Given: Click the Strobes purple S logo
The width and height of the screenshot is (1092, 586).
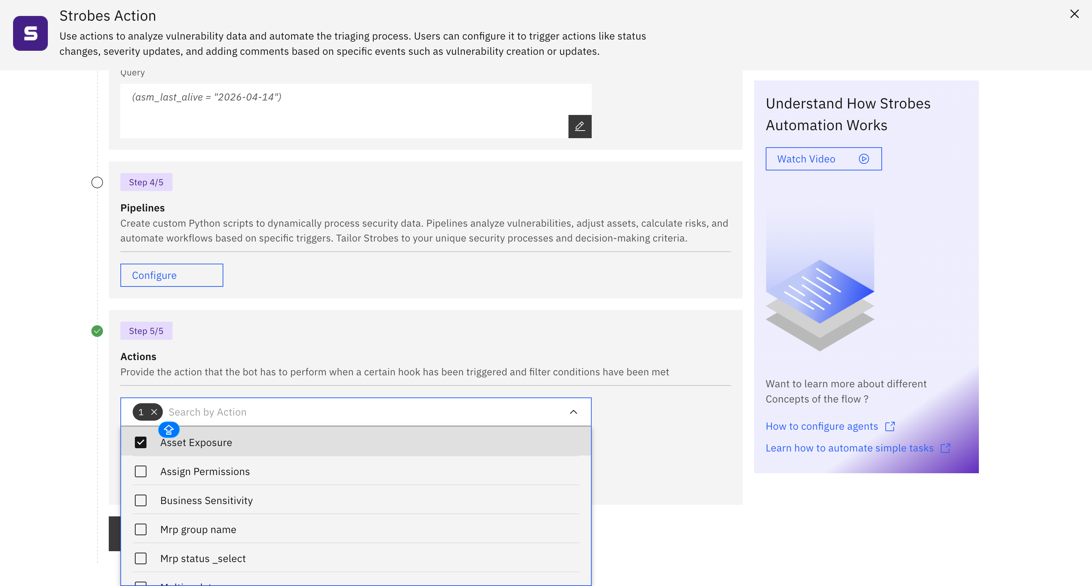Looking at the screenshot, I should (x=30, y=33).
